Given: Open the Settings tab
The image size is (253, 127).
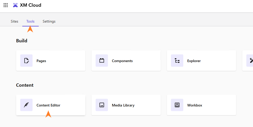Looking at the screenshot, I should [x=49, y=21].
